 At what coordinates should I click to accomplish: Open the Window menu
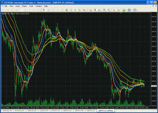(39, 6)
